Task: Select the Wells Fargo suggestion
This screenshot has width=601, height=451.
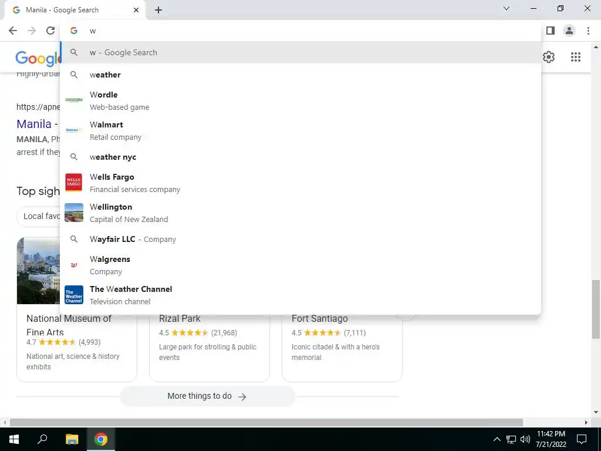Action: coord(300,183)
